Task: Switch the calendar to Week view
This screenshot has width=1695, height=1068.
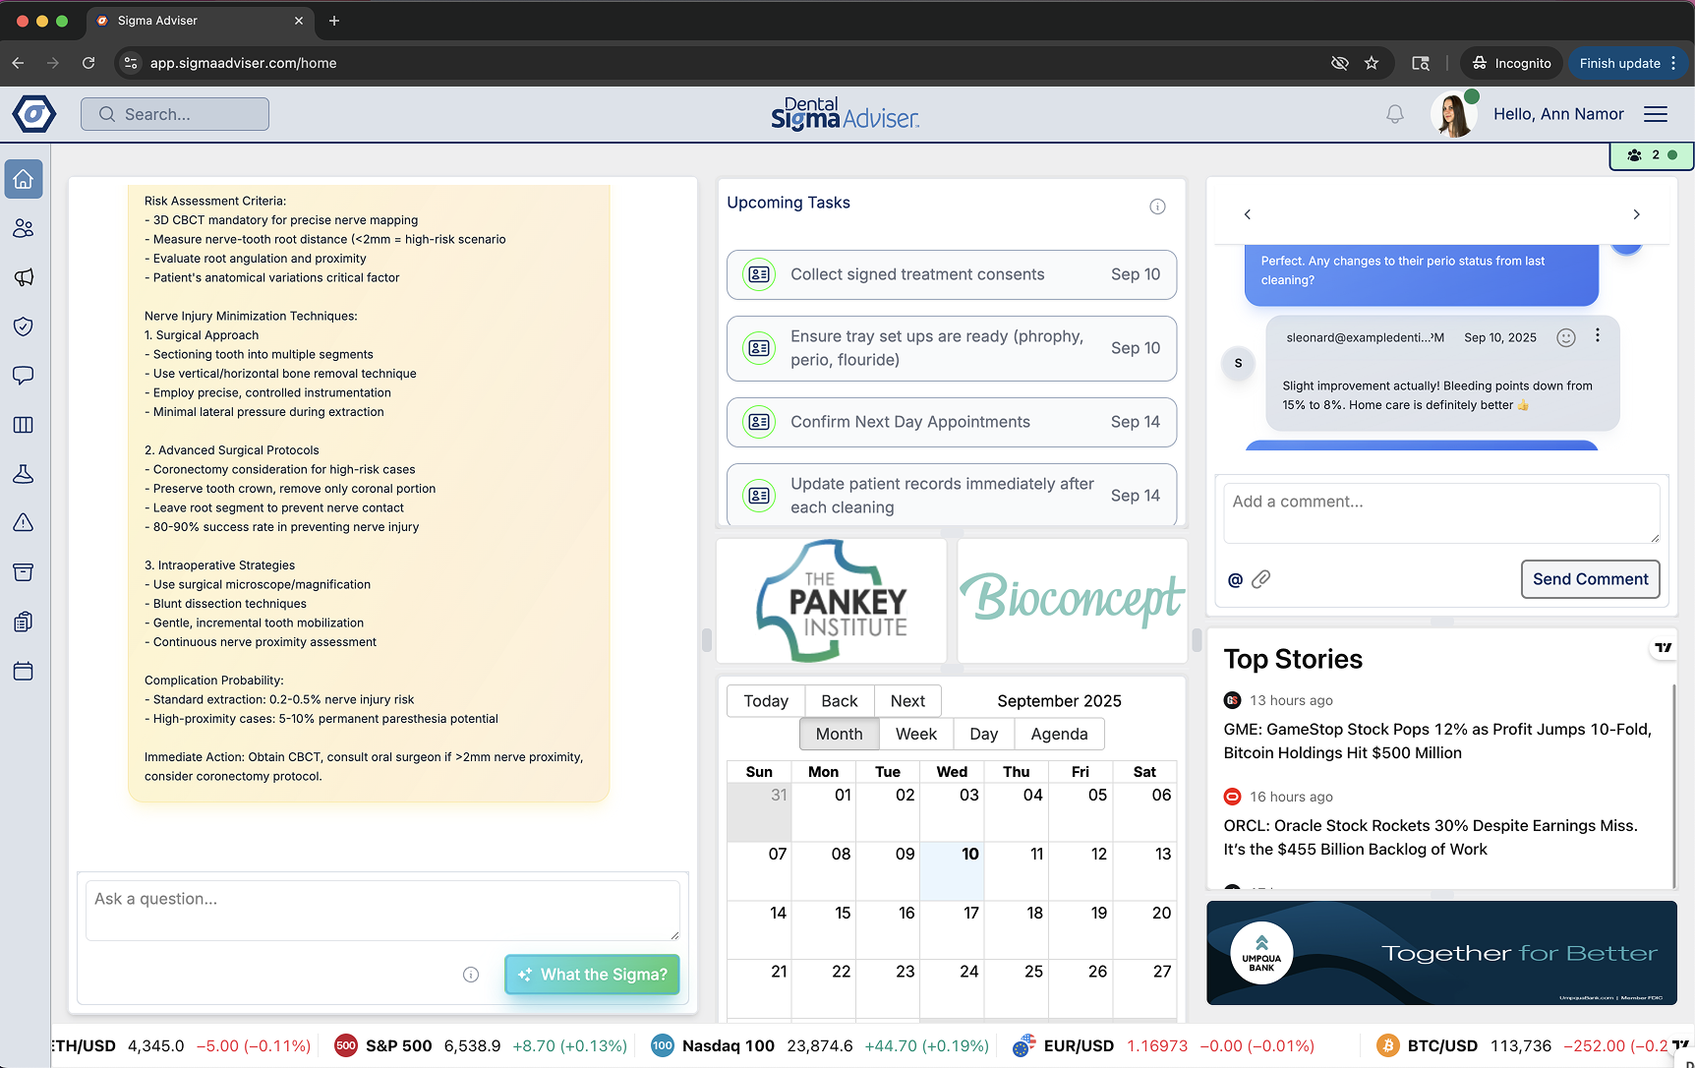Action: 915,734
